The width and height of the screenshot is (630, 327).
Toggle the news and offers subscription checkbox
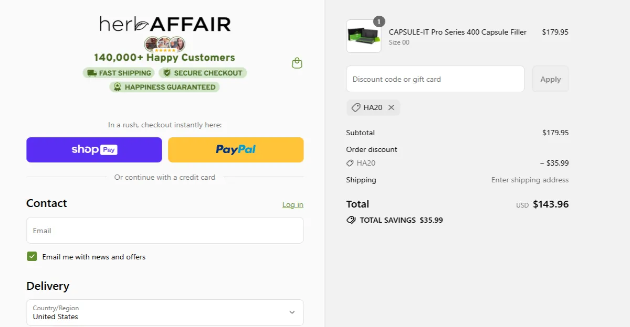tap(32, 257)
